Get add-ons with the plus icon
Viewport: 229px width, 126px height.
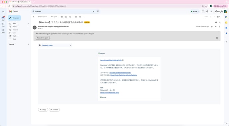tap(226, 42)
